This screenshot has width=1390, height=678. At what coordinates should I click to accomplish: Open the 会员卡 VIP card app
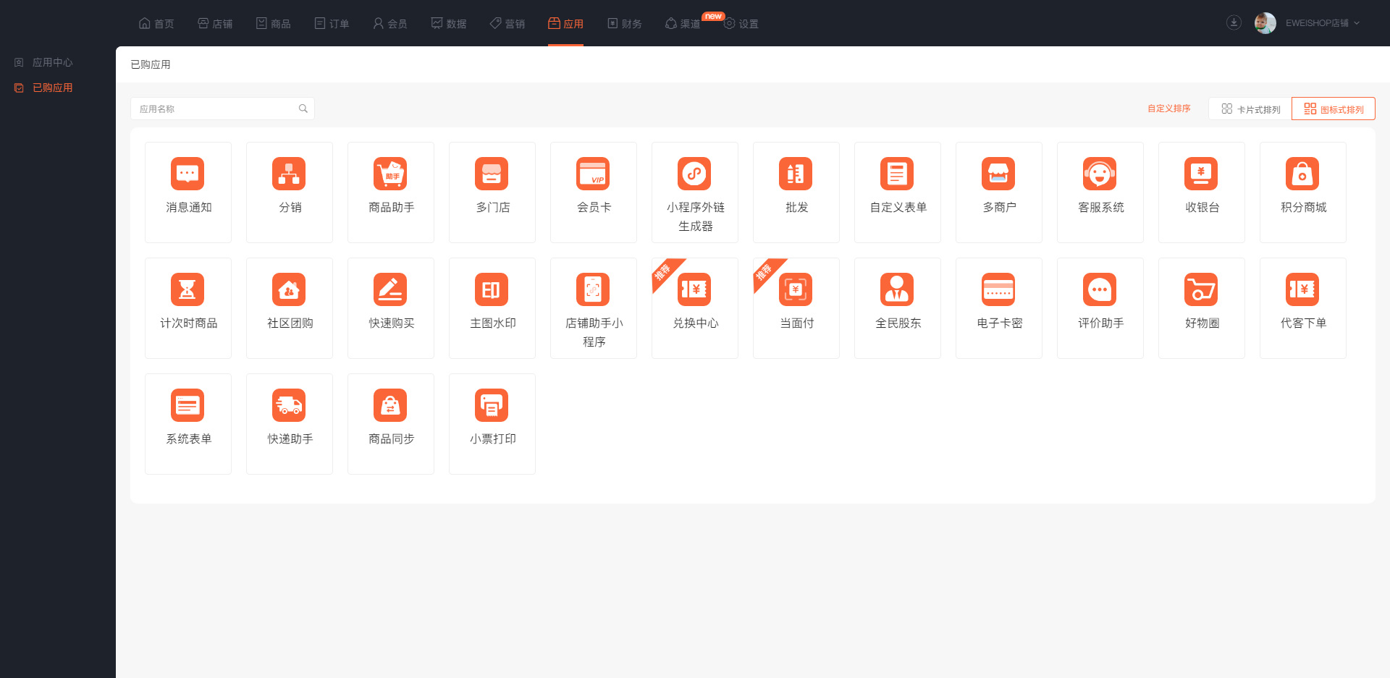point(593,174)
